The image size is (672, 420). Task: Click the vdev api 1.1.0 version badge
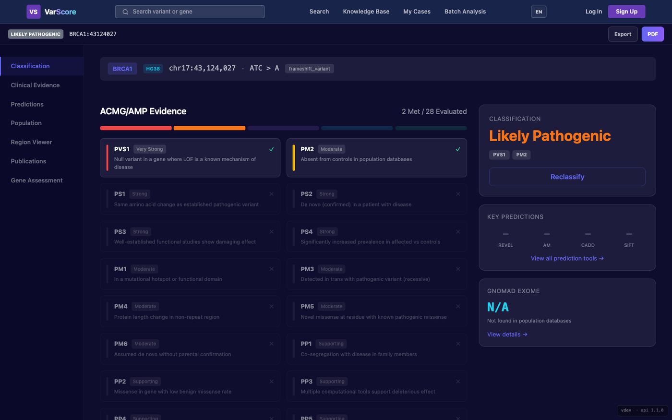click(x=642, y=410)
